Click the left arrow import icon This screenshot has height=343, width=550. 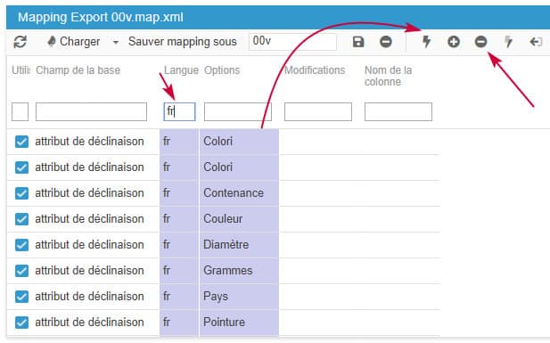(536, 42)
